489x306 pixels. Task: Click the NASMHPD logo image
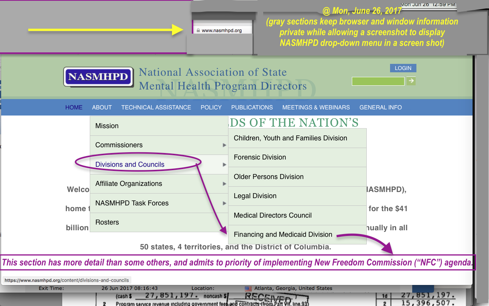(x=99, y=77)
